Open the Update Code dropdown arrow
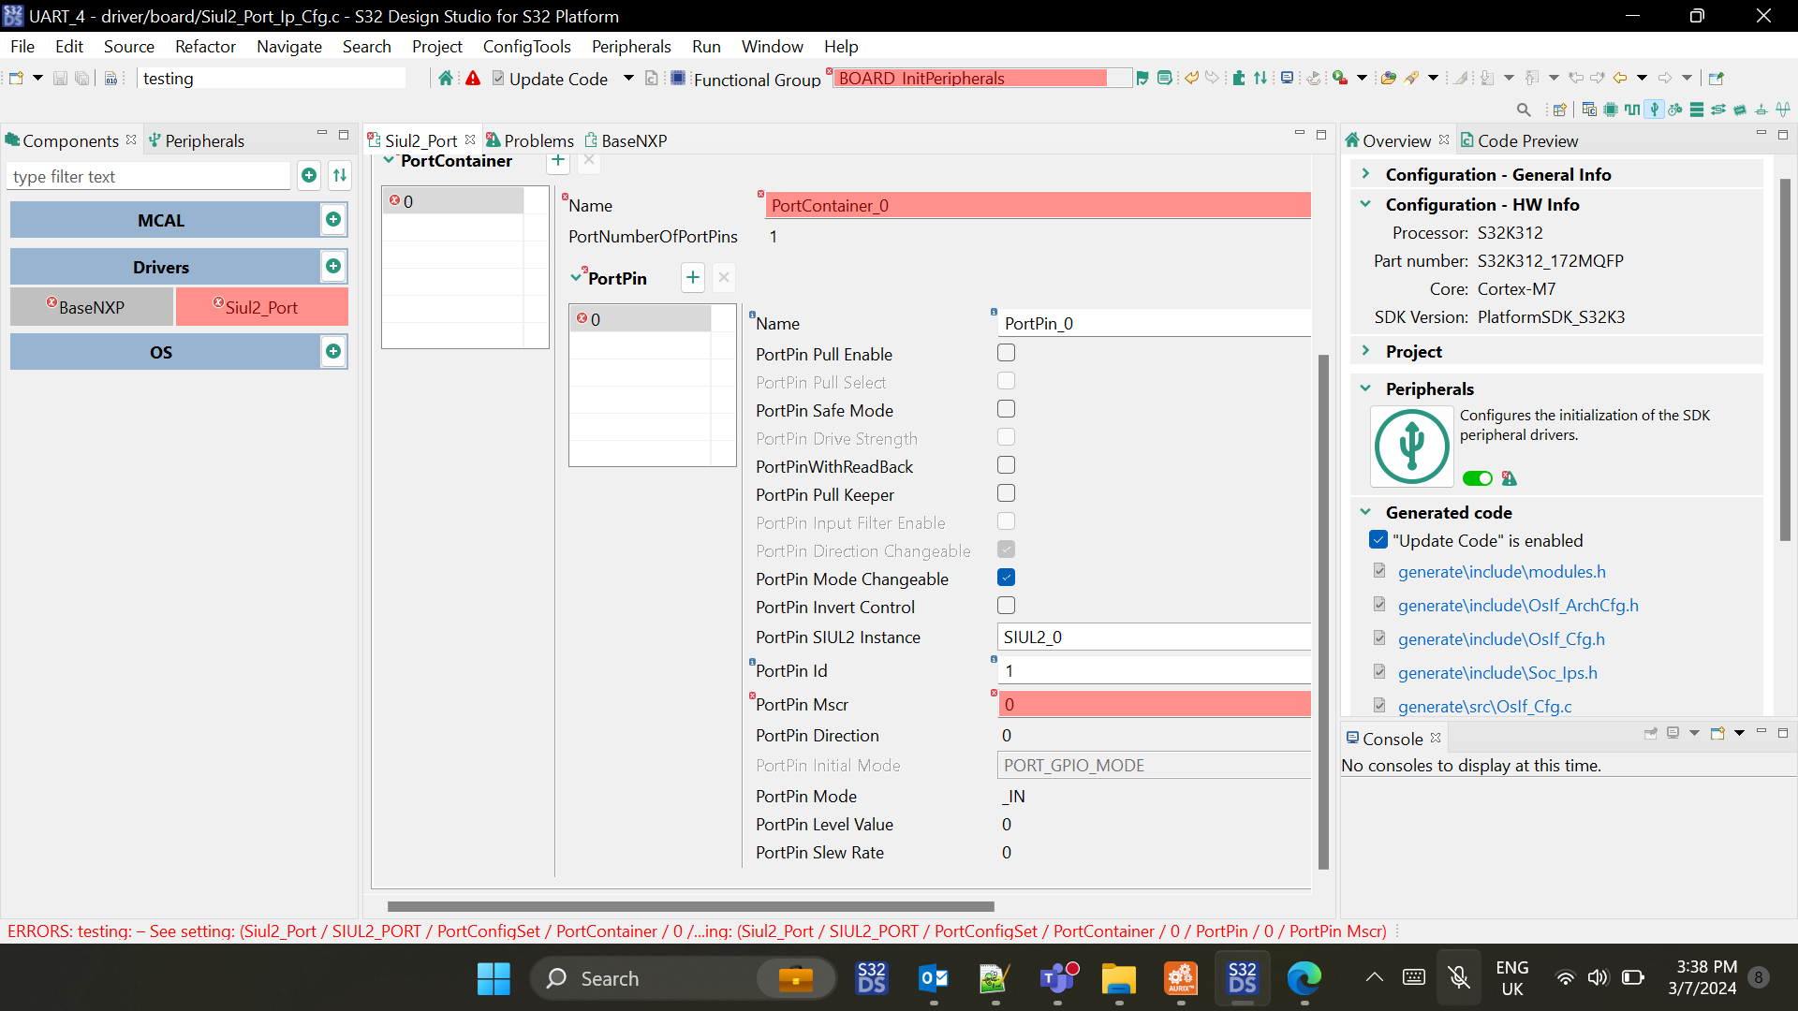 628,79
